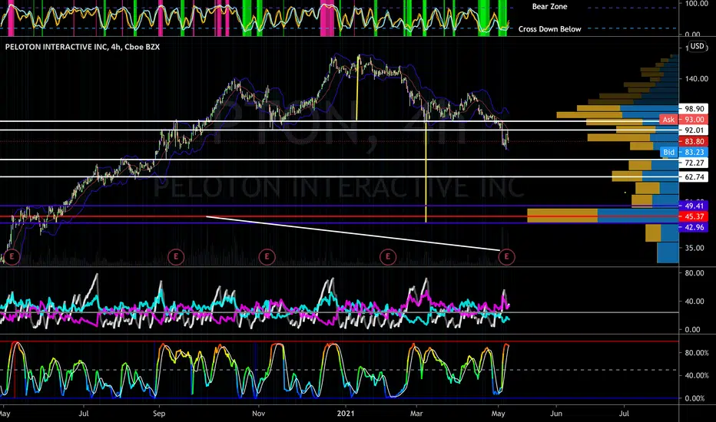This screenshot has width=716, height=422.
Task: Click the PELOTON INTERACTIVE INC chart title
Action: pos(83,47)
